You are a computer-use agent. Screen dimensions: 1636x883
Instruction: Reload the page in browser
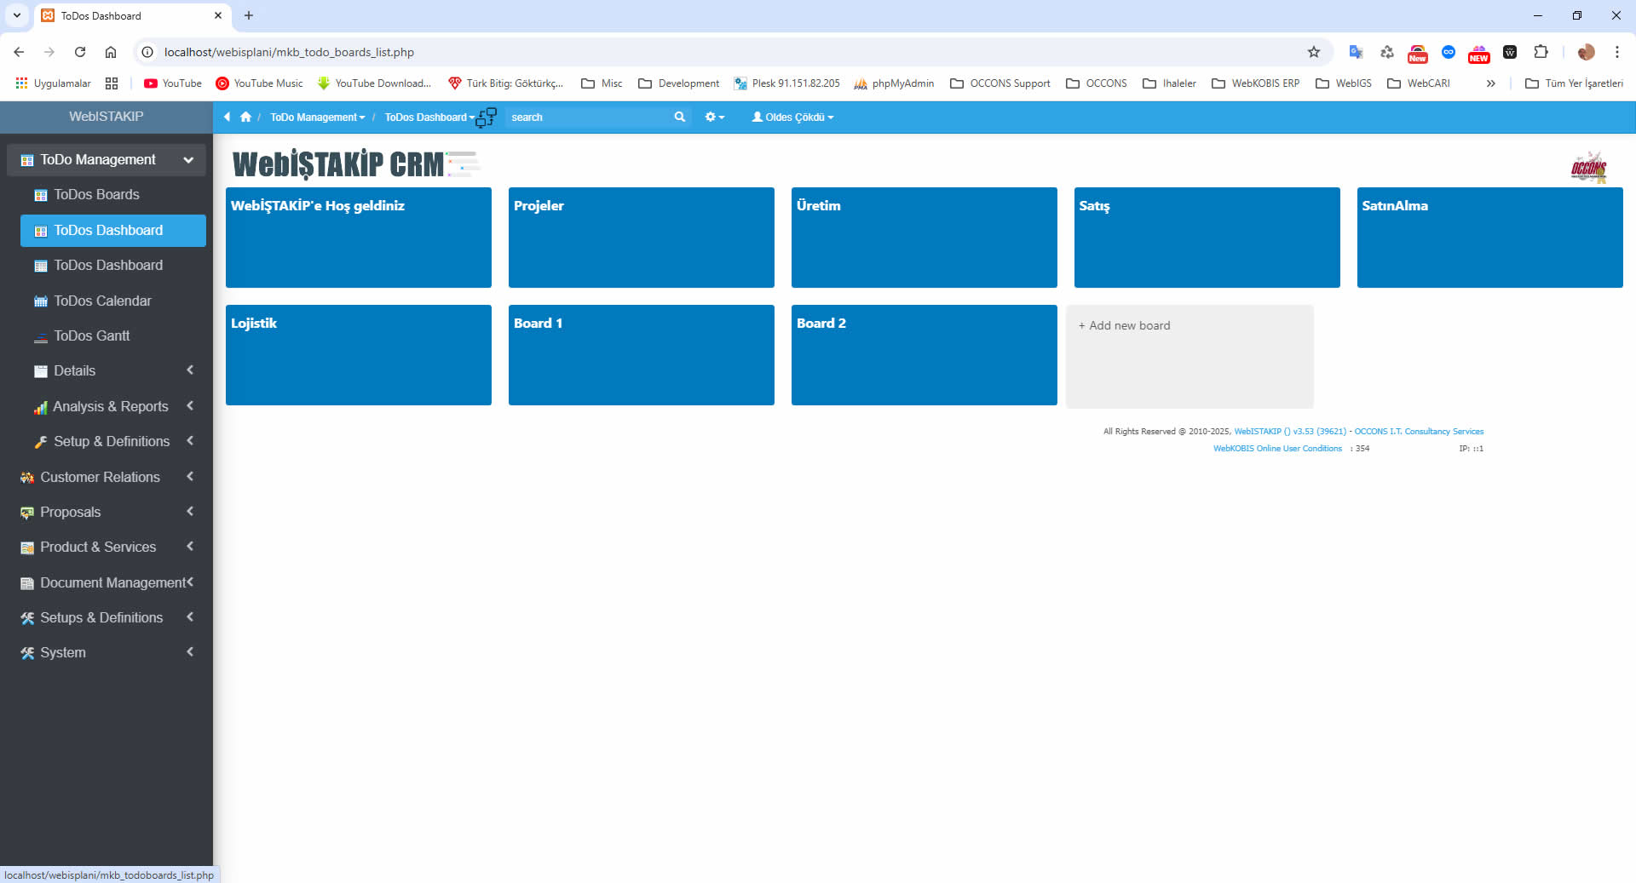80,52
